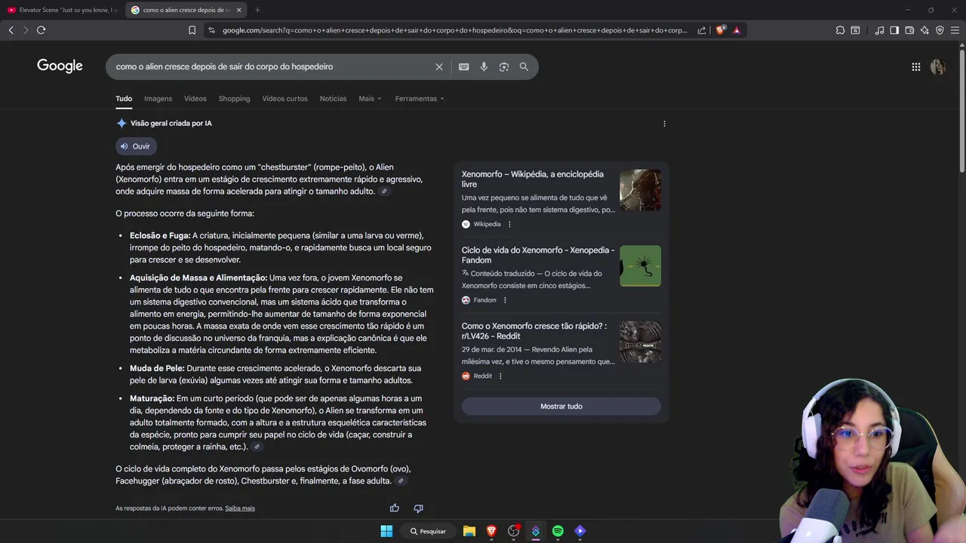Open the AI overview three-dot options

point(664,124)
